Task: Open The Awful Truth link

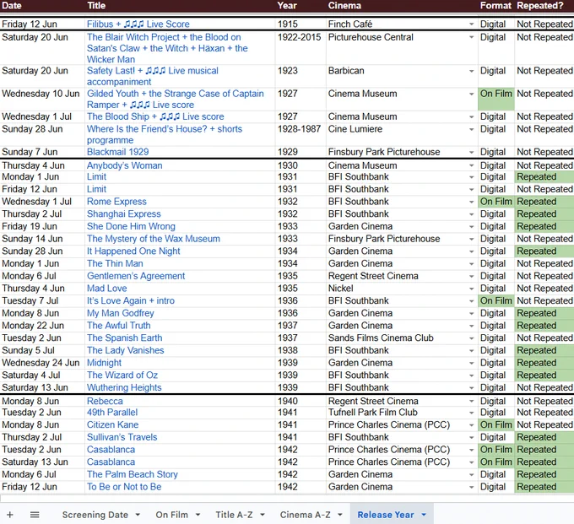Action: [x=119, y=326]
